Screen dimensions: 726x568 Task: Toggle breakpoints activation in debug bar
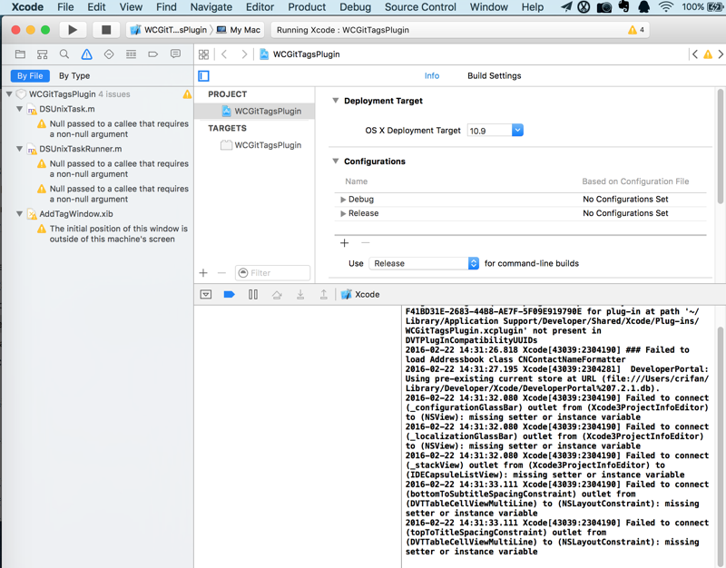tap(230, 294)
